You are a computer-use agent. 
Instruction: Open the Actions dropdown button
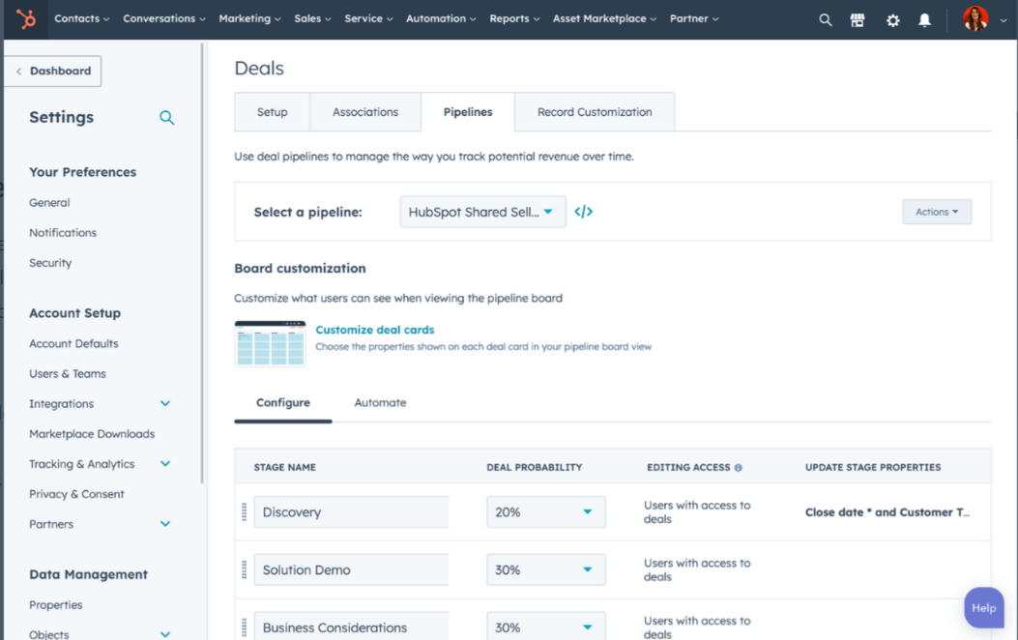[937, 212]
